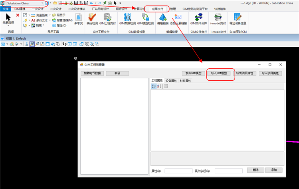Activate the zoom in magnifier
Image resolution: width=299 pixels, height=189 pixels.
pos(32,44)
